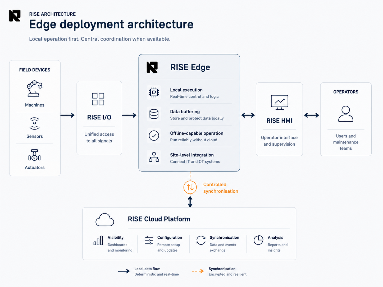Viewport: 383px width, 287px height.
Task: Click "Operator interface and supervision" text
Action: tap(279, 141)
